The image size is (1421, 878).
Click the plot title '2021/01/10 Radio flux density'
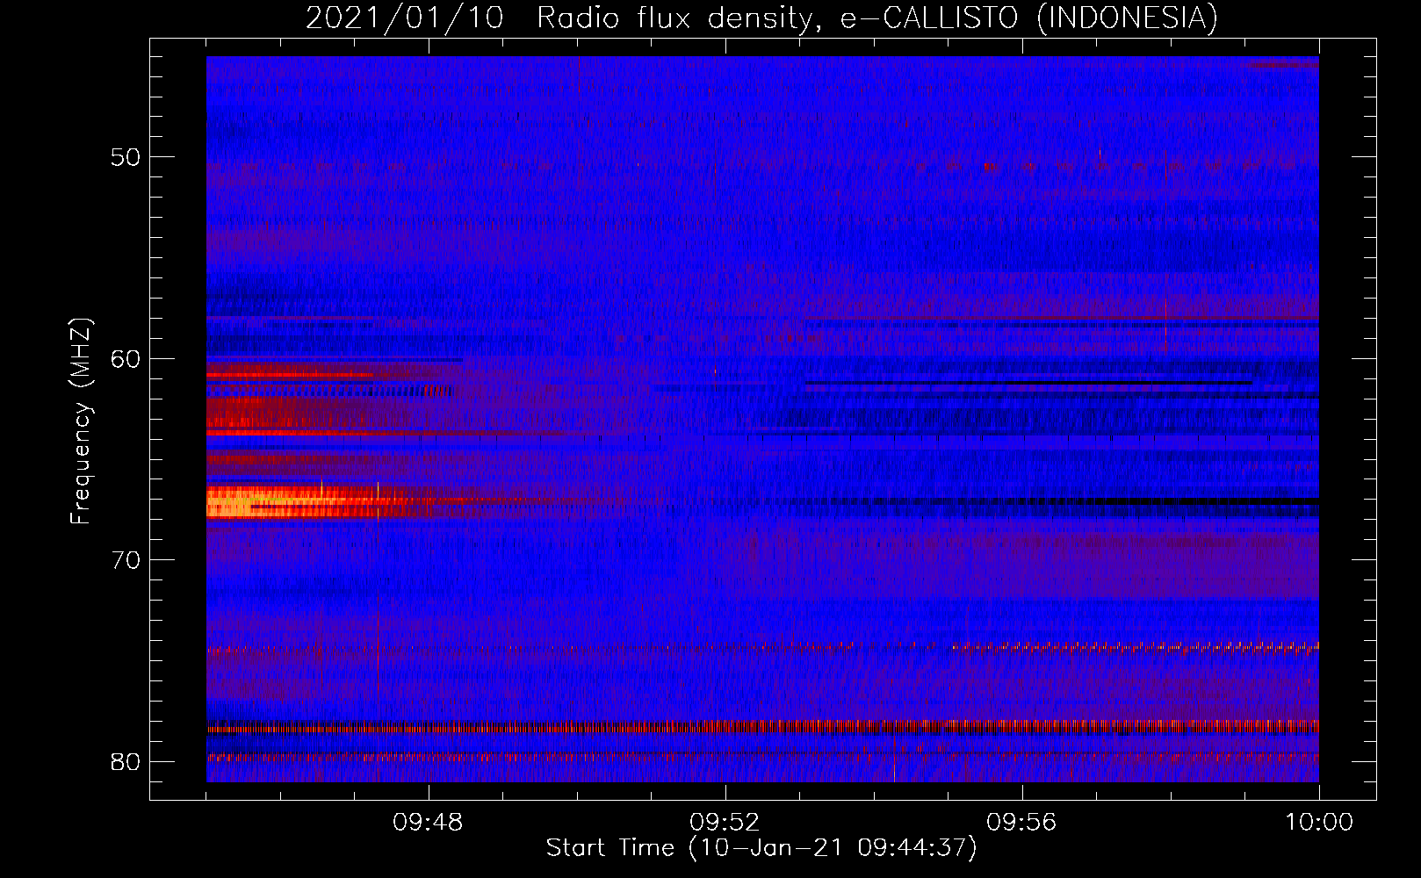[x=761, y=18]
